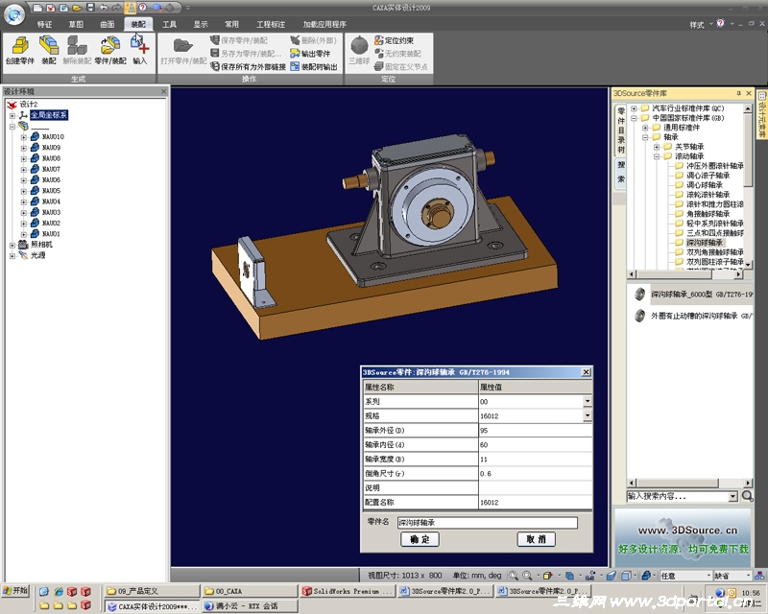Open the 缺省 dropdown in status bar

[748, 576]
